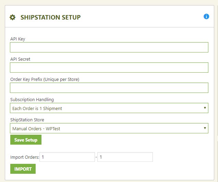
Task: Click the ShipStation Store label
Action: tap(27, 120)
